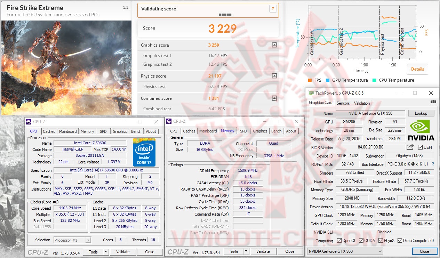Click the DRAM Frequency value 1509.9 MHz
Viewport: 440px width, 258px height.
[x=248, y=170]
